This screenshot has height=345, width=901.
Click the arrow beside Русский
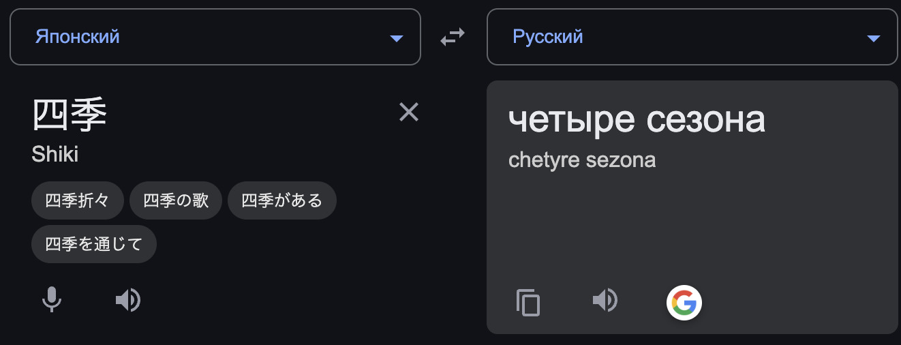874,38
